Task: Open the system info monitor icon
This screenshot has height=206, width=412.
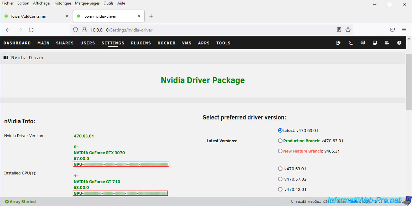Action: click(375, 43)
